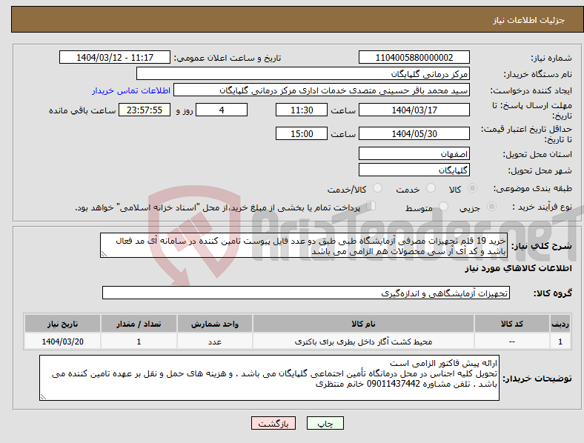The height and width of the screenshot is (443, 584).
Task: Click the item name محیط کشت آگار cell
Action: click(363, 342)
